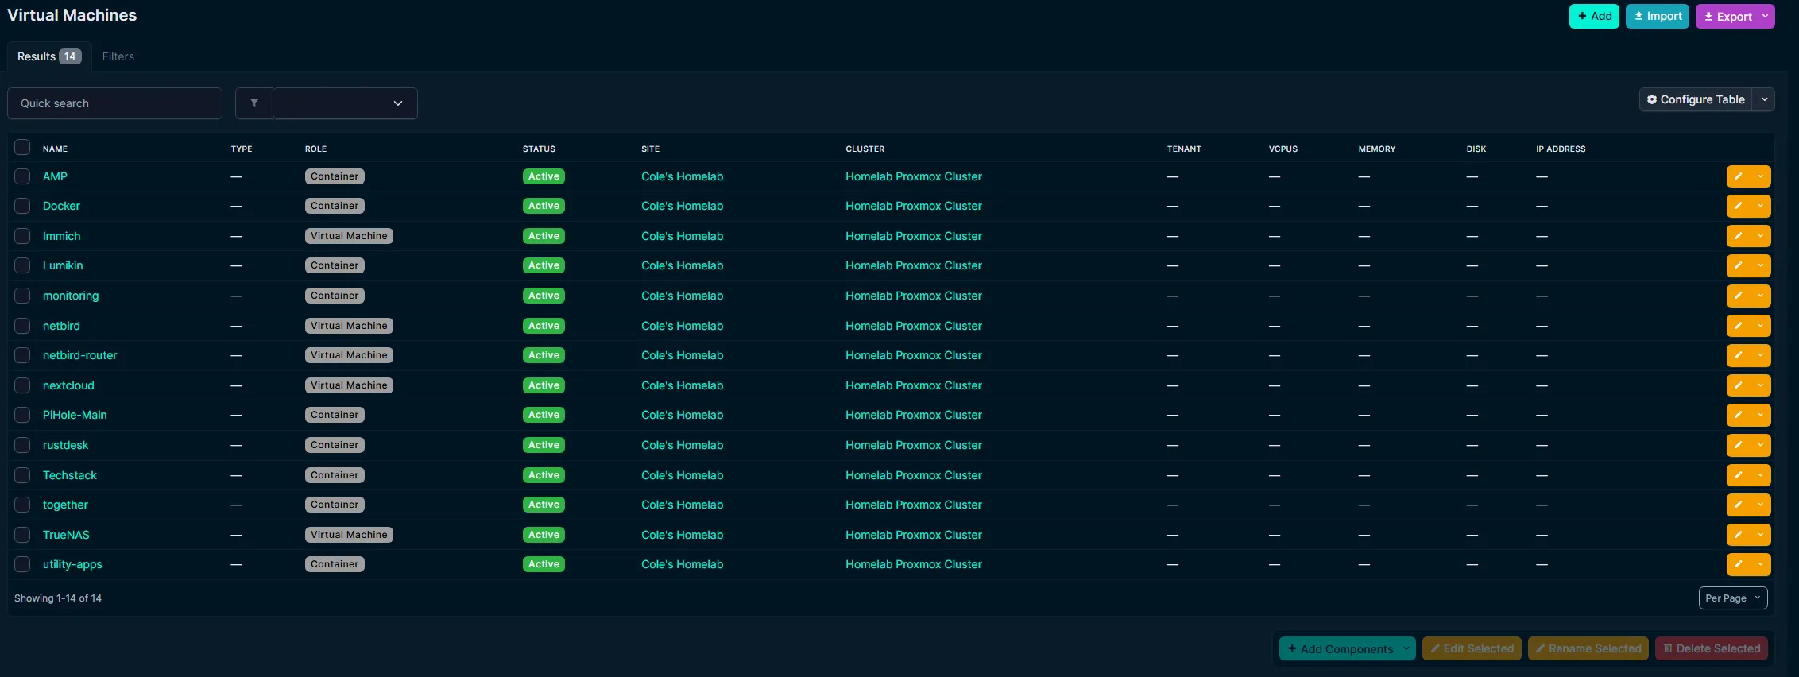Expand the Add Components dropdown arrow
Screen dimensions: 1799x677
click(x=1406, y=648)
